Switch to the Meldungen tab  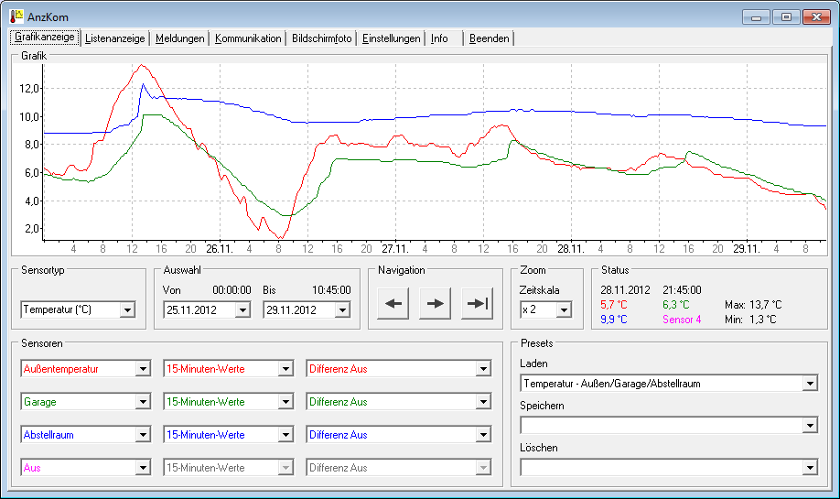click(180, 38)
